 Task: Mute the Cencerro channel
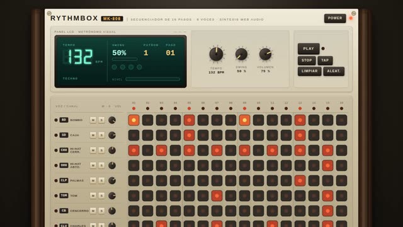coord(93,211)
